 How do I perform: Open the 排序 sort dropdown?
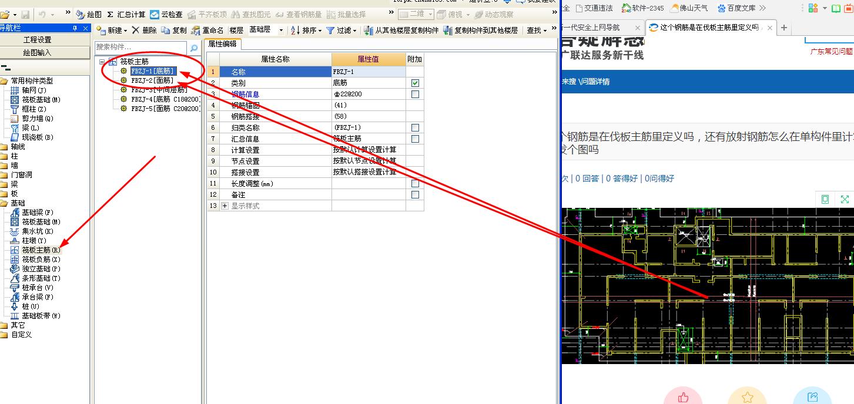[x=306, y=30]
